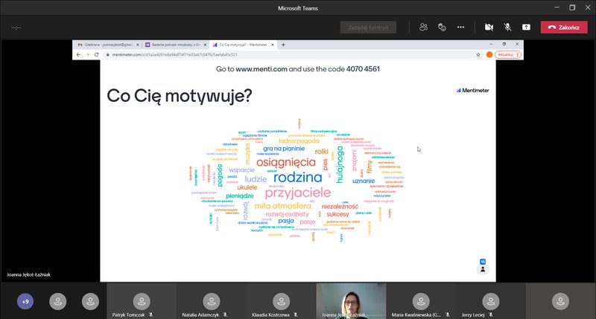Toggle the microphone mute button
This screenshot has width=596, height=319.
[507, 27]
